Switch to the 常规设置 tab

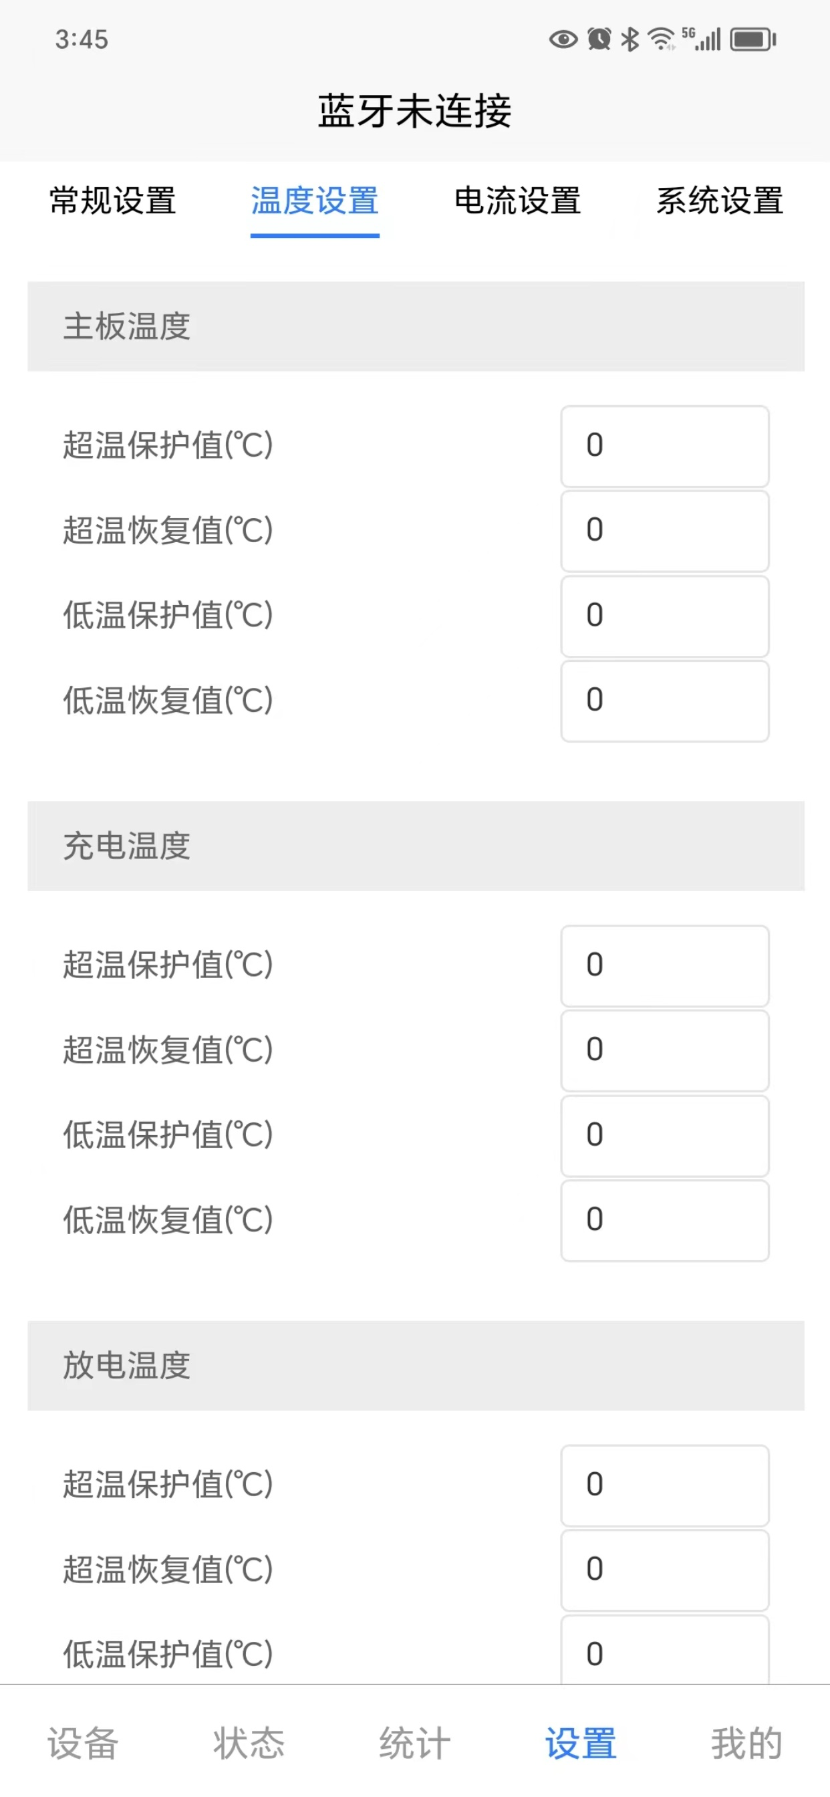(112, 201)
